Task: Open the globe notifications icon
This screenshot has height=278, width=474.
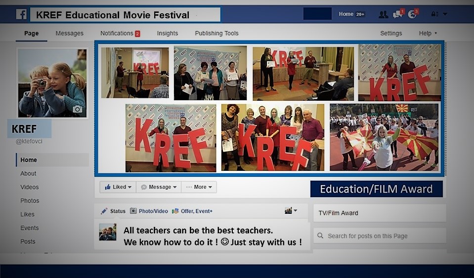Action: click(x=412, y=14)
